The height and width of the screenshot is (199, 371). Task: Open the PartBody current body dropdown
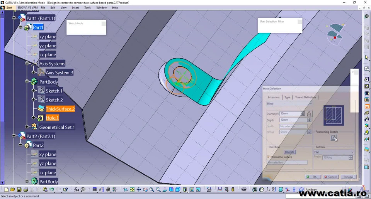(323, 190)
